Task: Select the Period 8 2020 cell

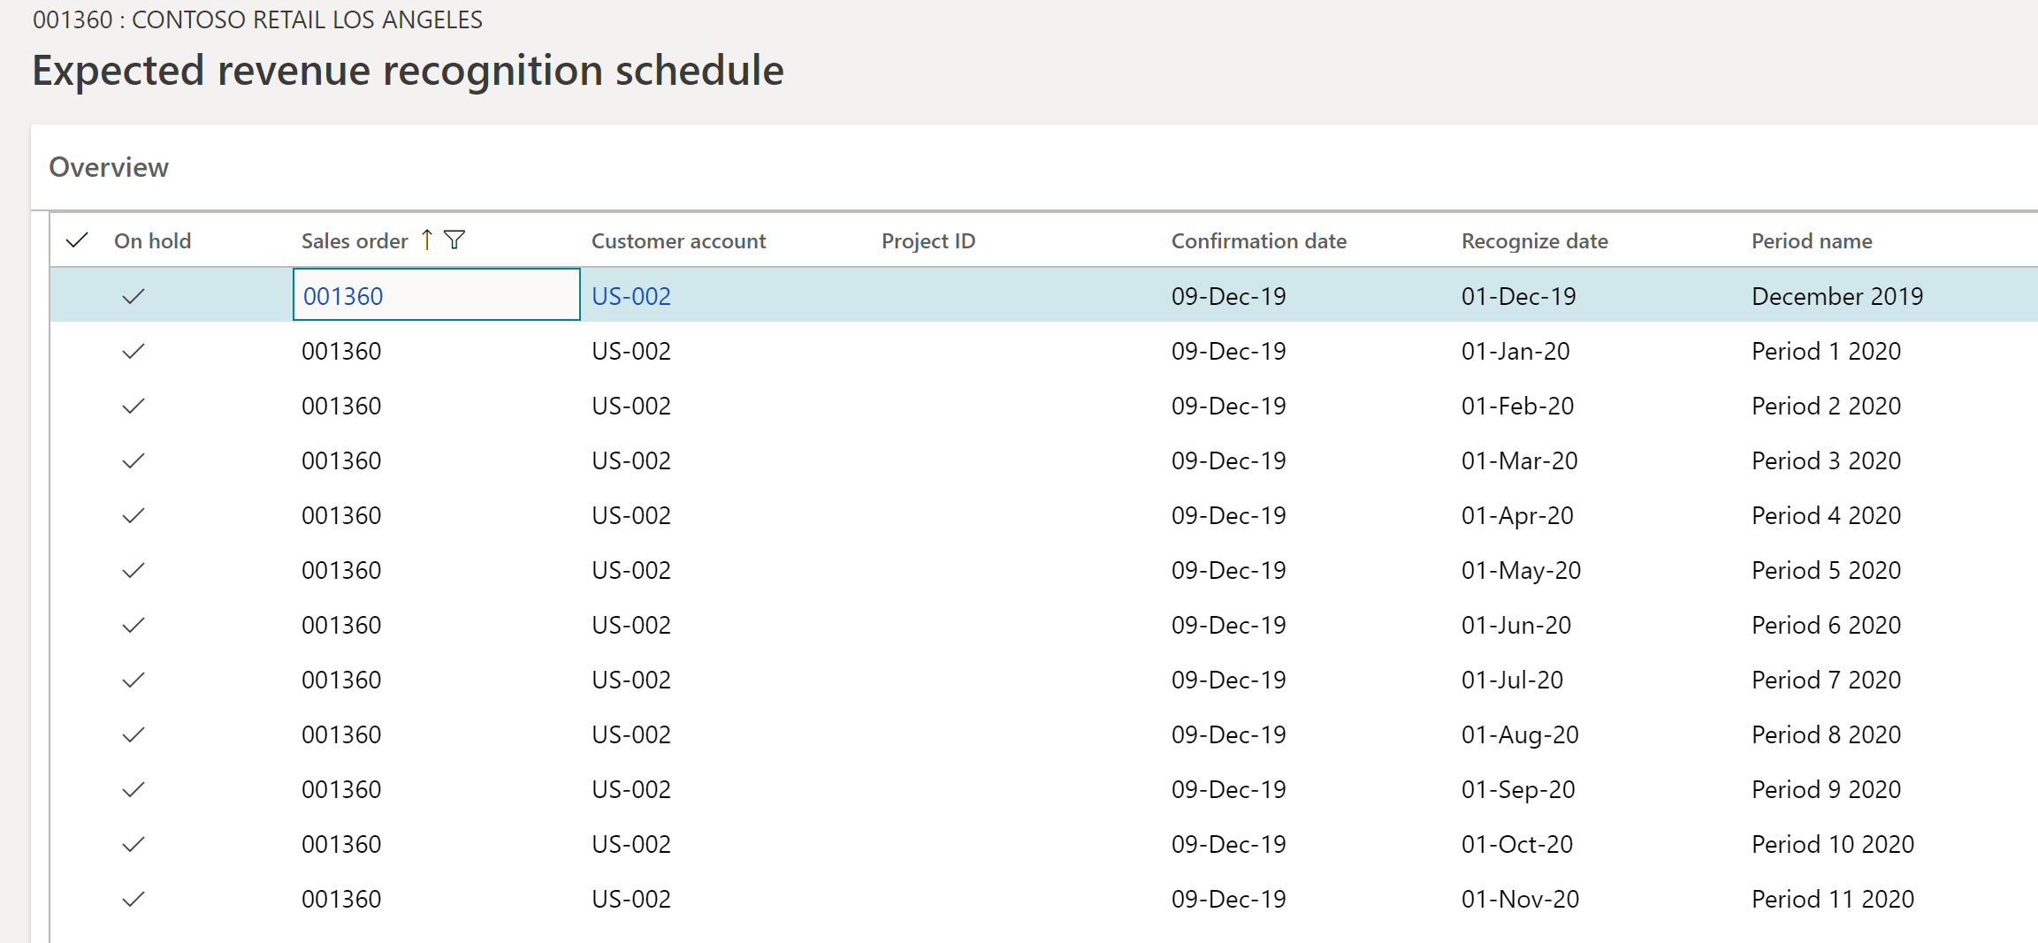Action: pyautogui.click(x=1826, y=734)
